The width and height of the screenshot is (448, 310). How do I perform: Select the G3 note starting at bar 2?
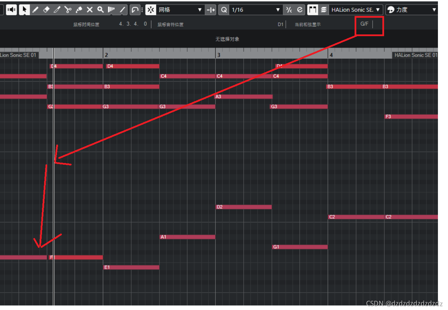pos(130,107)
